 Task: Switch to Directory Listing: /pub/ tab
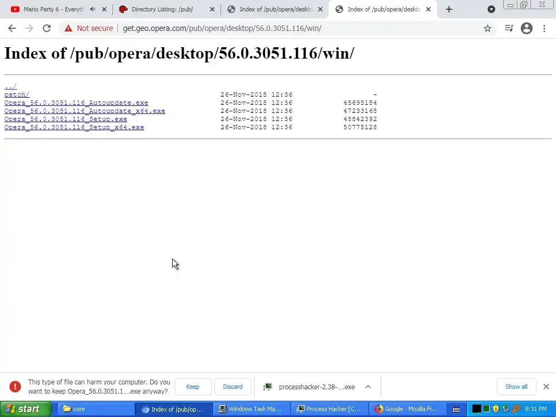pyautogui.click(x=162, y=9)
